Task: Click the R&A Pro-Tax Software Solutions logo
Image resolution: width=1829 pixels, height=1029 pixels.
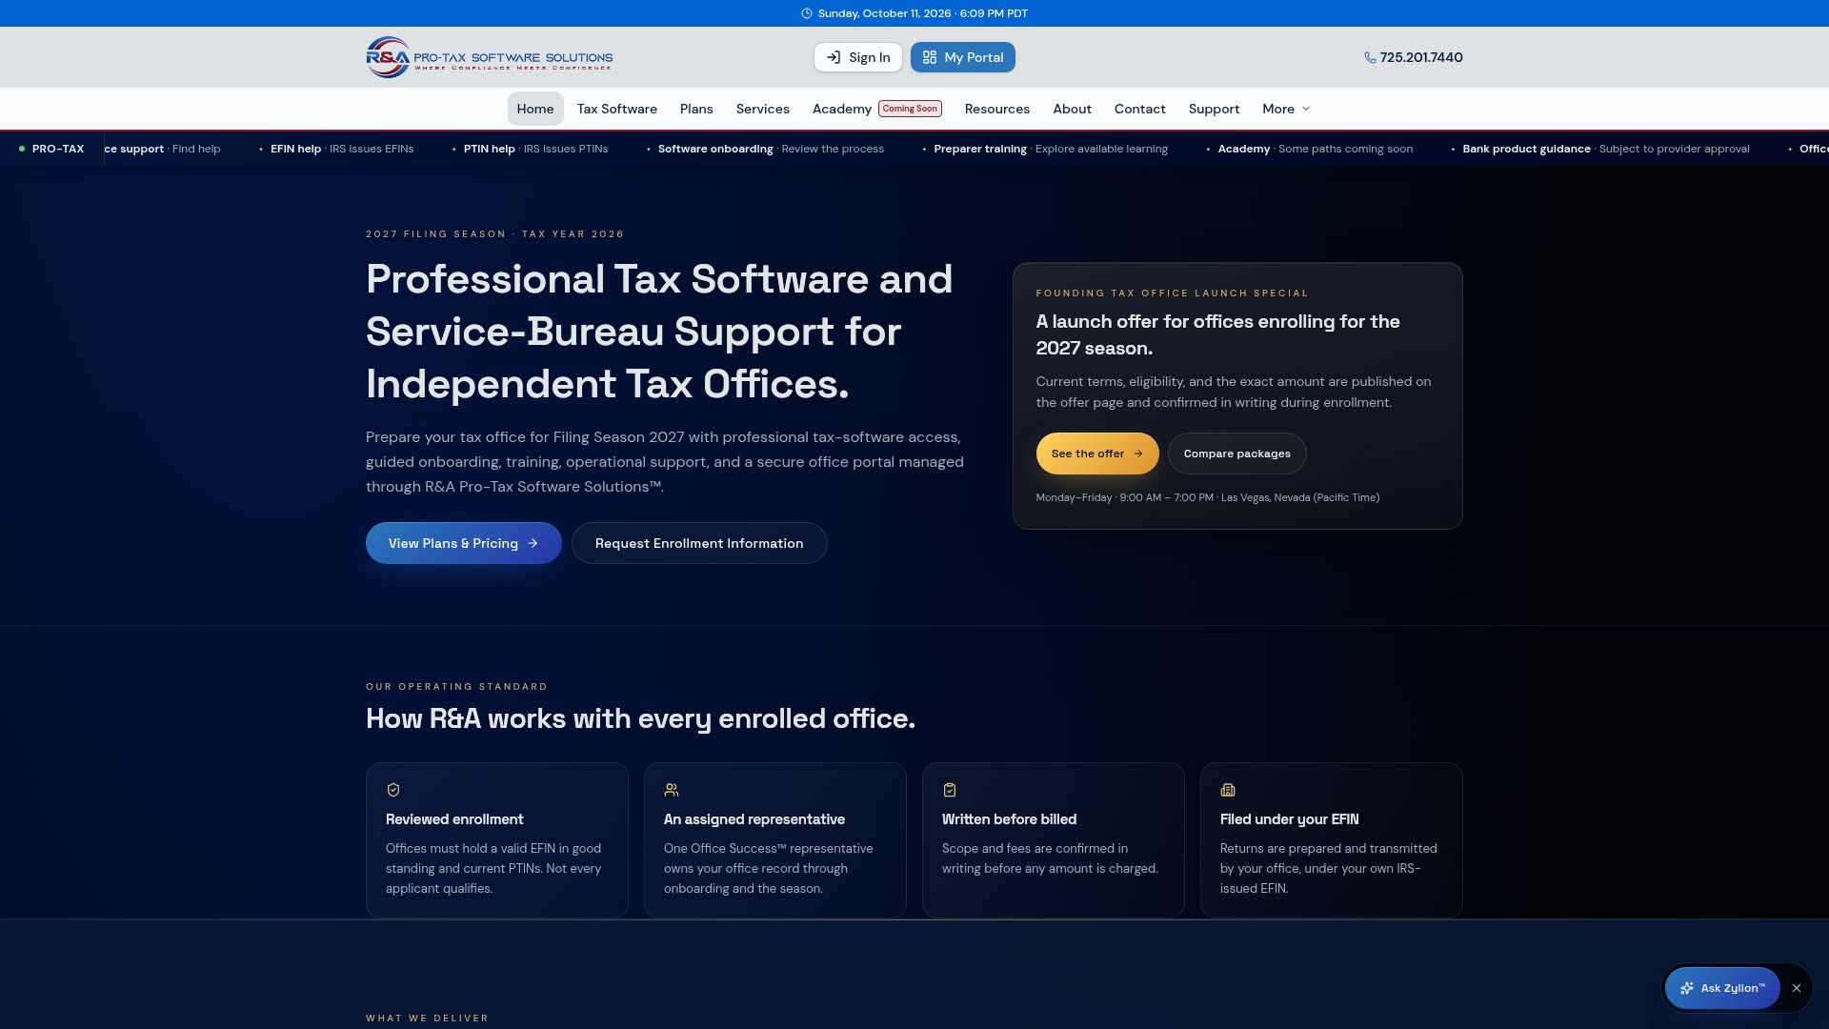Action: click(489, 57)
